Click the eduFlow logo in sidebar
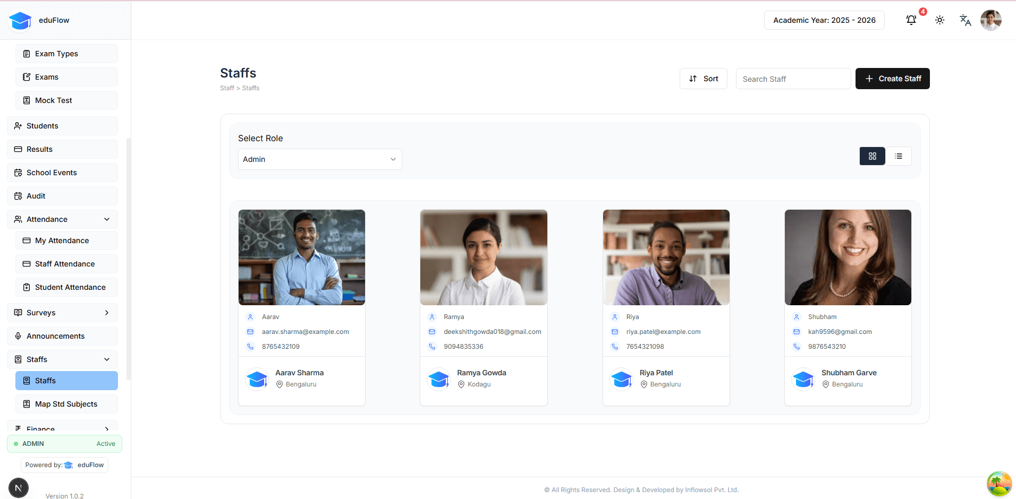Viewport: 1016px width, 499px height. 21,21
